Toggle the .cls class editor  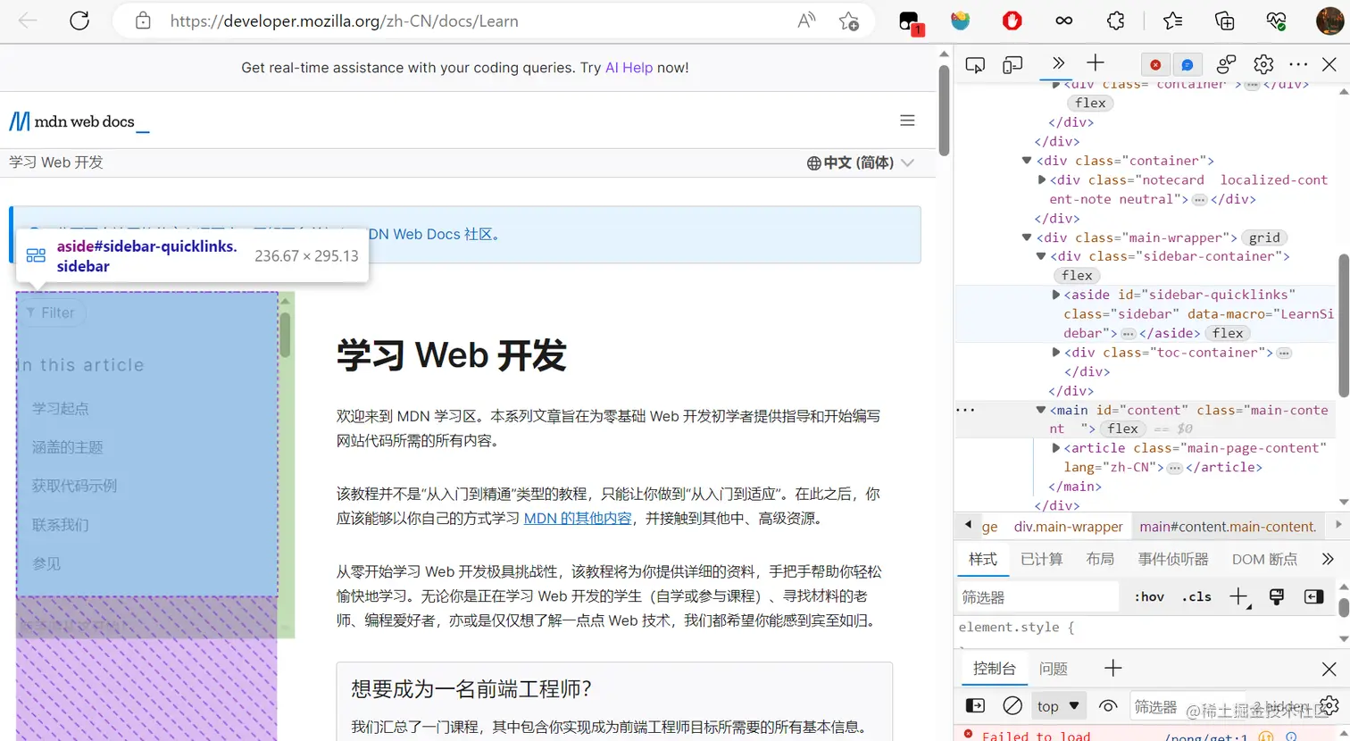pos(1196,597)
